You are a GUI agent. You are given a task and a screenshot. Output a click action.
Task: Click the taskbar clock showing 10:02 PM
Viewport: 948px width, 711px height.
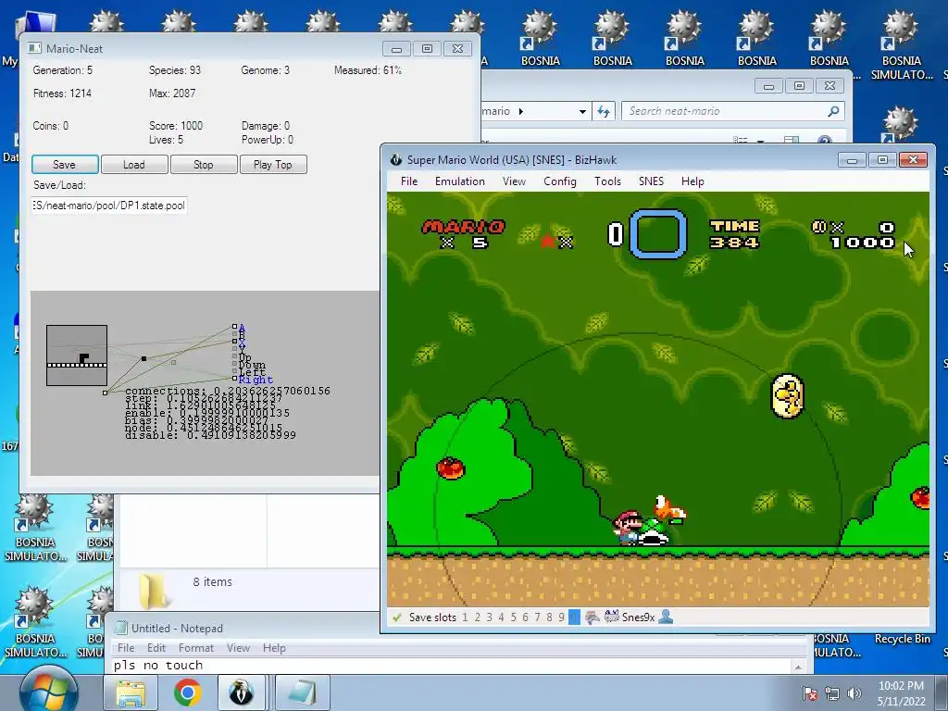click(x=901, y=693)
